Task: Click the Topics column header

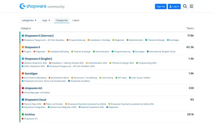Action: pos(190,28)
